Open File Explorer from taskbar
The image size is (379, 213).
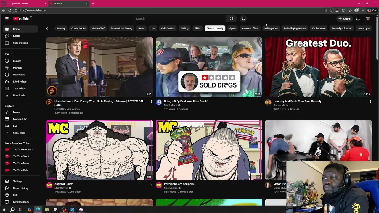click(46, 209)
